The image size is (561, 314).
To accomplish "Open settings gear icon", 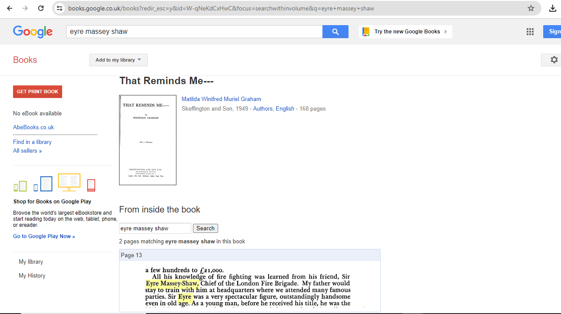I will [554, 60].
